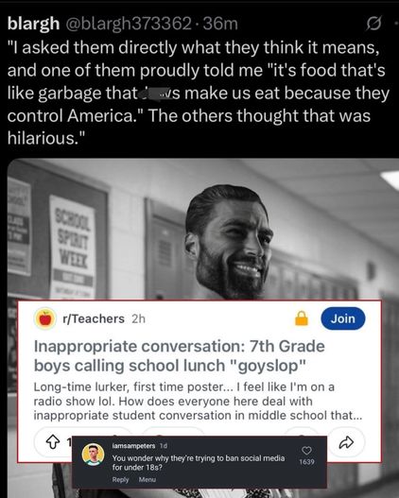This screenshot has height=498, width=399.
Task: Upvote the r/Teachers post with the arrow
Action: point(53,441)
